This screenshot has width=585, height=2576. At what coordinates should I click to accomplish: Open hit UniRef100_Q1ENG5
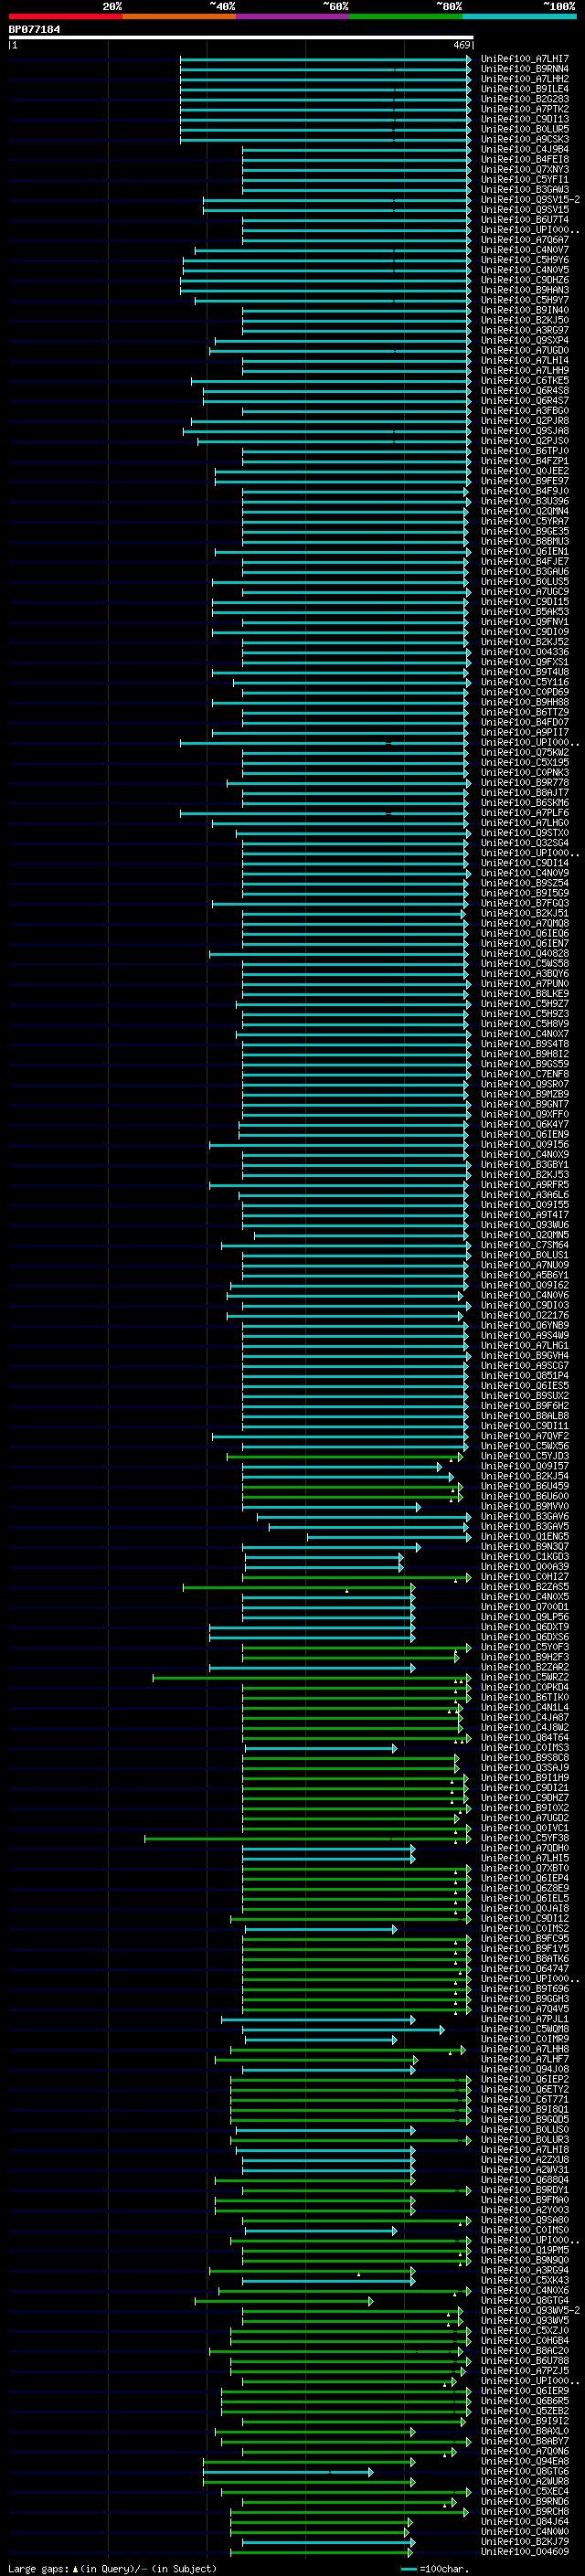524,1537
